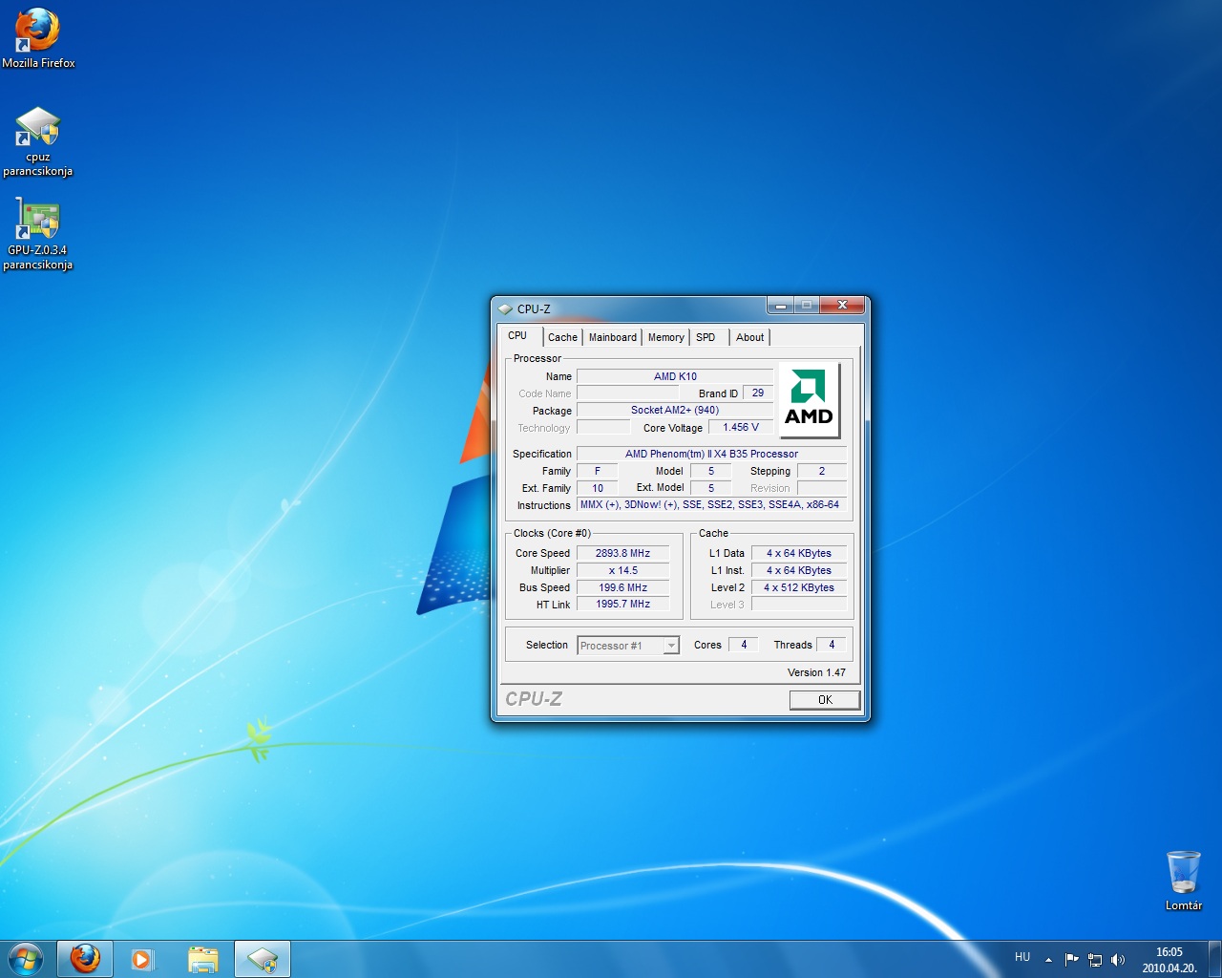Open the Lomtár recycle bin icon
Screen dimensions: 1222x978
tap(1183, 881)
